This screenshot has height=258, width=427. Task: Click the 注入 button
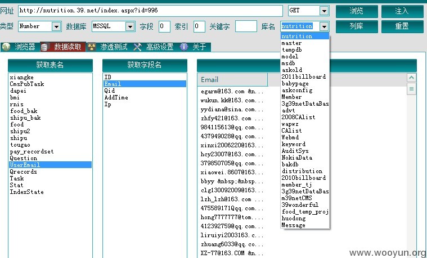(x=402, y=11)
